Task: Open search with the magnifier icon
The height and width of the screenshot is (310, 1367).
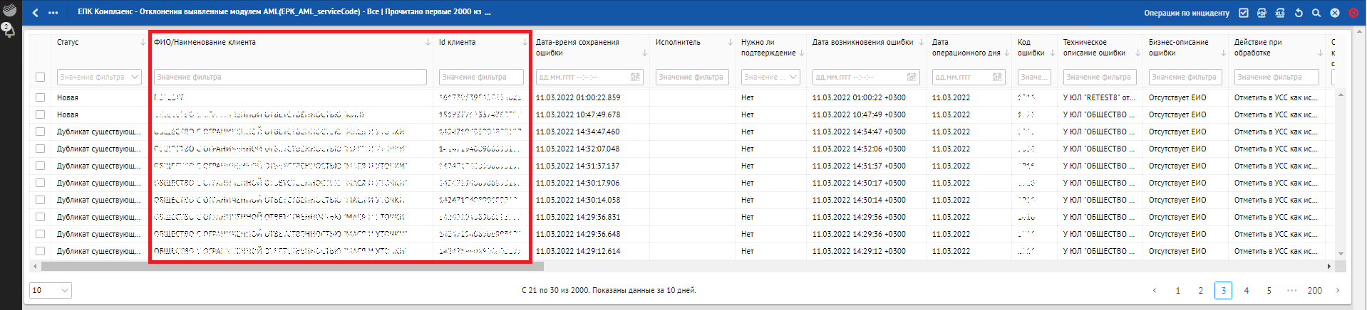Action: 1316,13
